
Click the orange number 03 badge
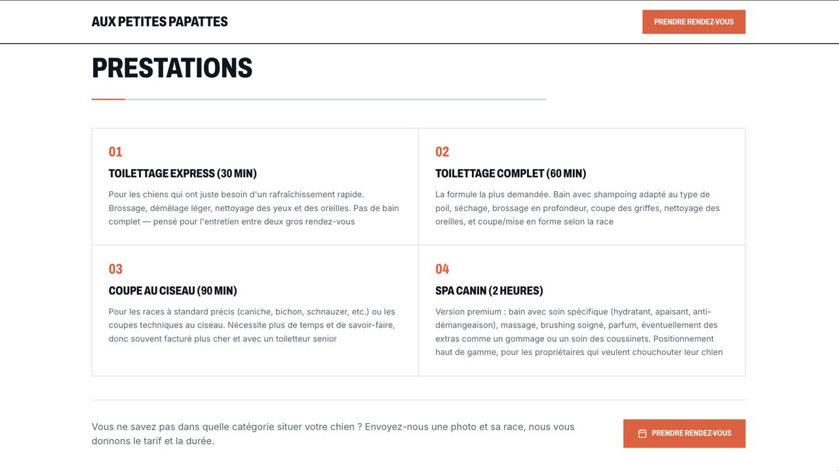(x=115, y=269)
